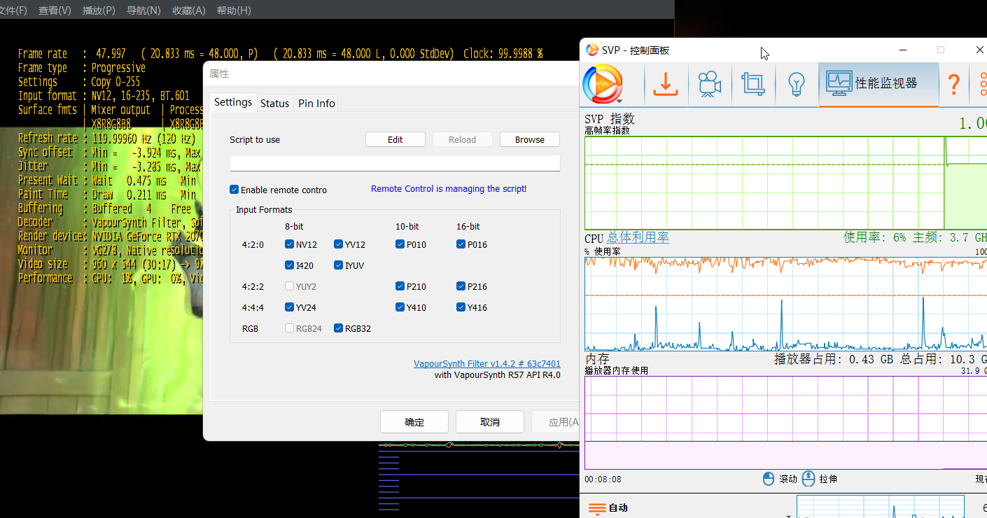Open VapourSynth Filter v1.4.2 link

[x=487, y=363]
